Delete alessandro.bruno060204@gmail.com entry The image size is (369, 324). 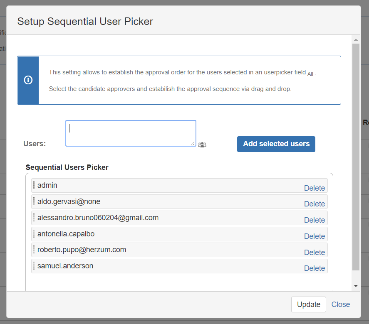pos(315,220)
